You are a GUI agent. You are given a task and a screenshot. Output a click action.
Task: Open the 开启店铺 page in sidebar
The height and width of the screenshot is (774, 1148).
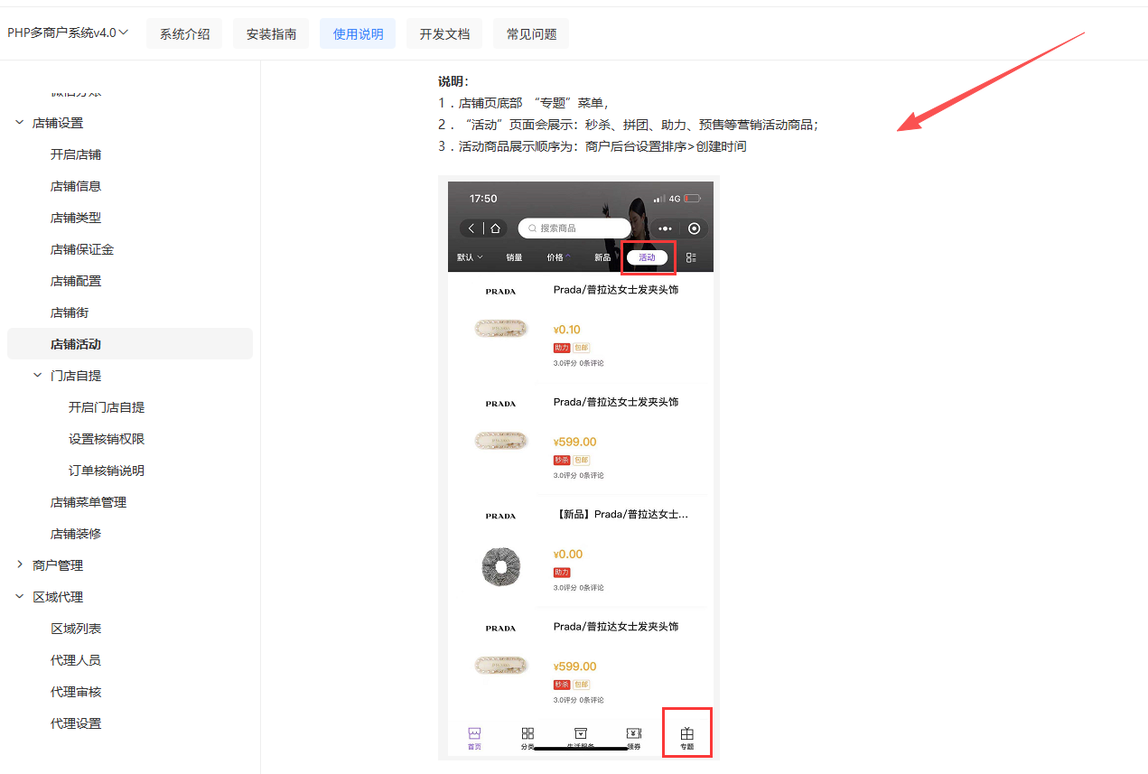[76, 154]
